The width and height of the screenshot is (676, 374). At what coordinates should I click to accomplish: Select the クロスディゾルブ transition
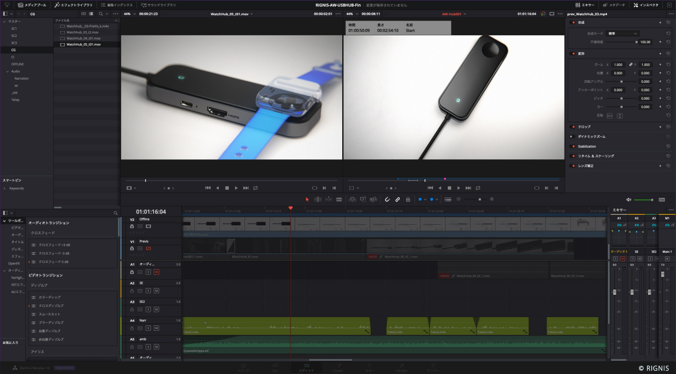point(51,306)
